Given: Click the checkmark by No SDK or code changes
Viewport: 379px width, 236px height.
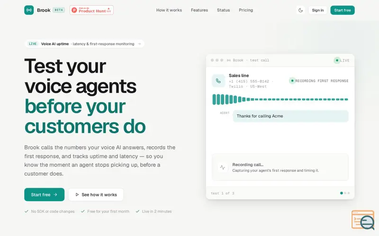Looking at the screenshot, I should tap(27, 211).
